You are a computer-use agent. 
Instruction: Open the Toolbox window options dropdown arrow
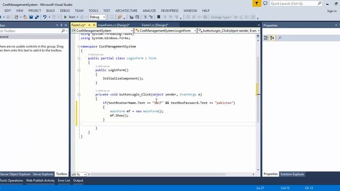[x=57, y=25]
